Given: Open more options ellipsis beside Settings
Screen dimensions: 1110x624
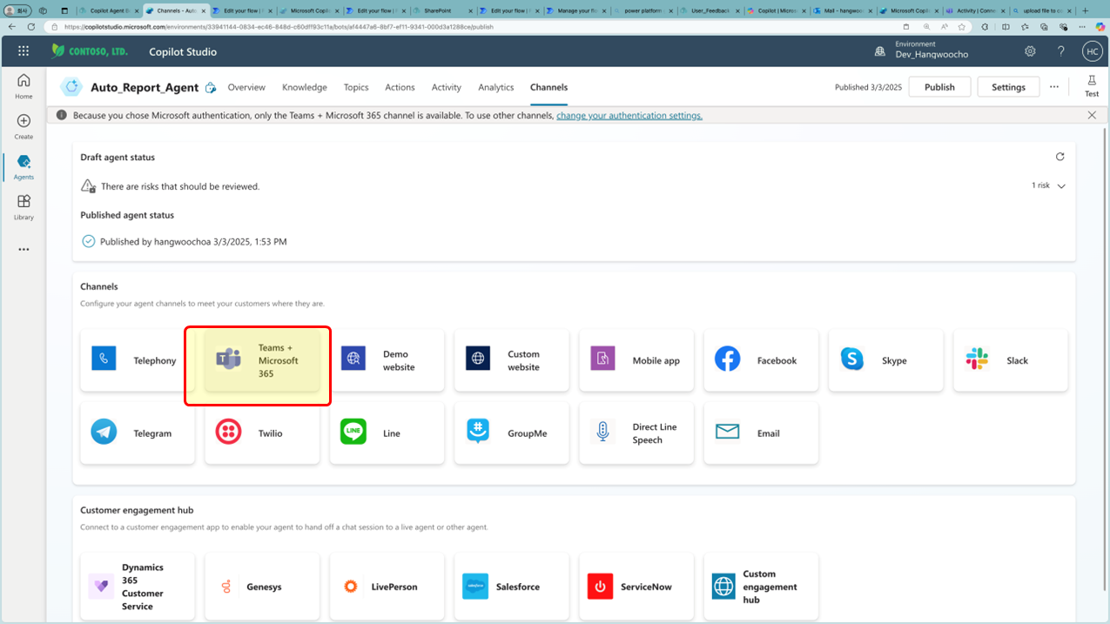Looking at the screenshot, I should (1054, 87).
